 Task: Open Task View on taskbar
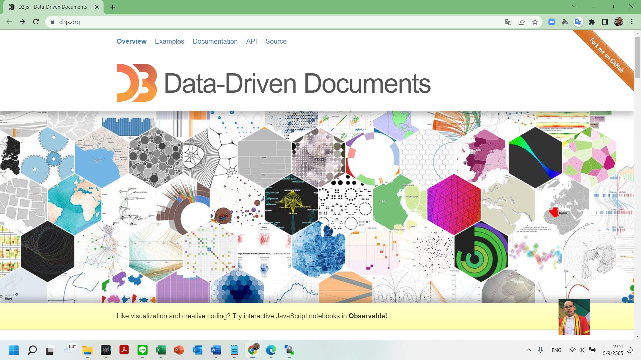pyautogui.click(x=50, y=350)
